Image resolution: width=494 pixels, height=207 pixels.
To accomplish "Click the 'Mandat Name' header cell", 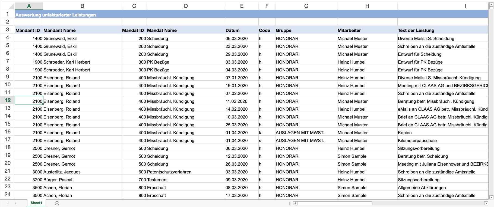I will pyautogui.click(x=186, y=30).
